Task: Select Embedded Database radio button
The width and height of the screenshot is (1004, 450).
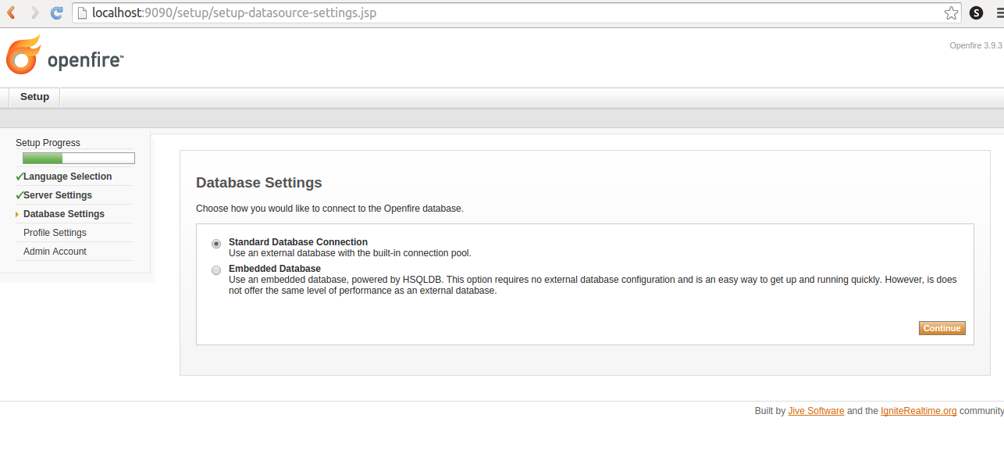Action: click(x=216, y=270)
